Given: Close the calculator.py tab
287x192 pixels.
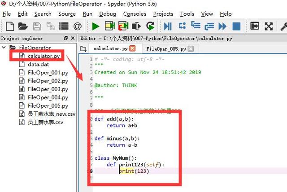Looking at the screenshot, I should click(x=132, y=48).
